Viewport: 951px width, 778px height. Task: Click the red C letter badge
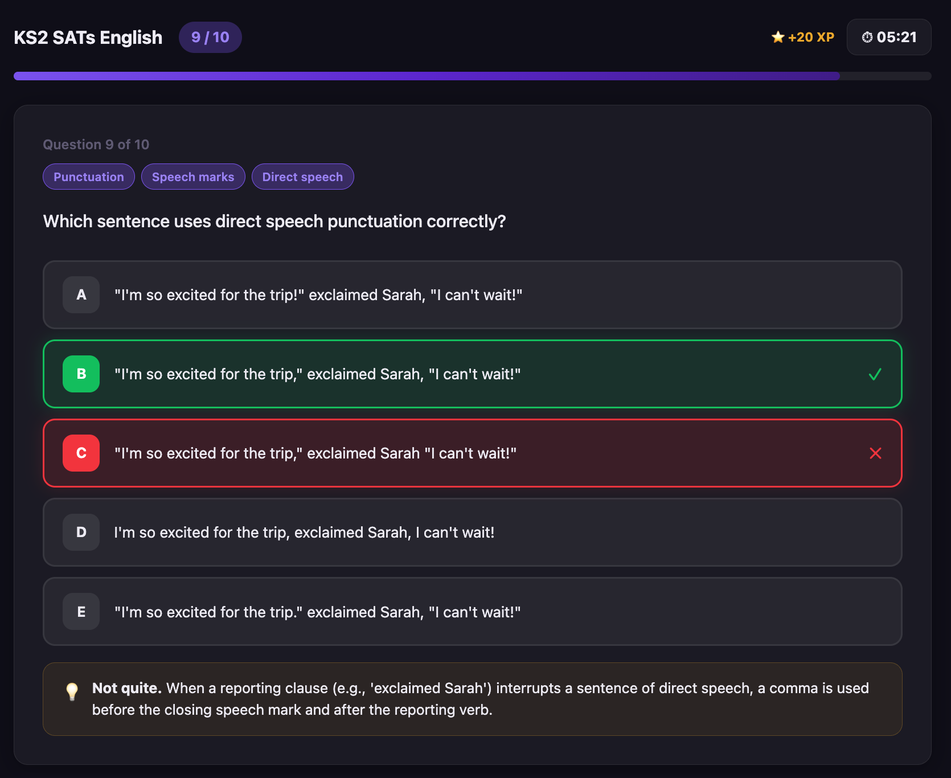pyautogui.click(x=81, y=453)
